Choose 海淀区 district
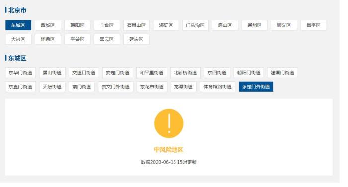 (x=166, y=25)
